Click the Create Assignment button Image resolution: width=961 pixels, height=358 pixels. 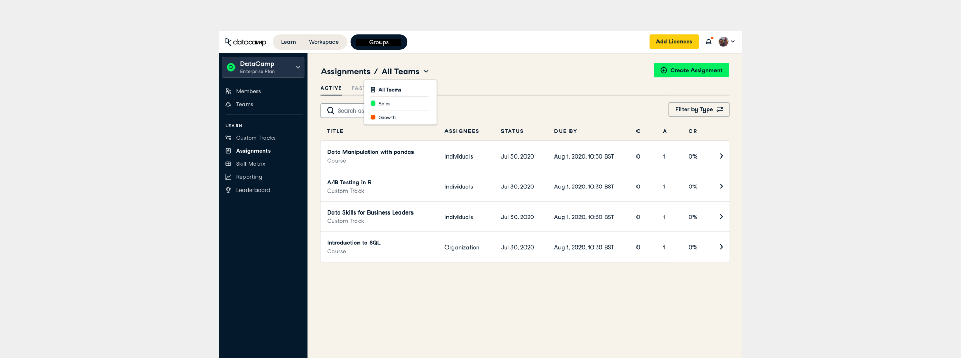691,70
